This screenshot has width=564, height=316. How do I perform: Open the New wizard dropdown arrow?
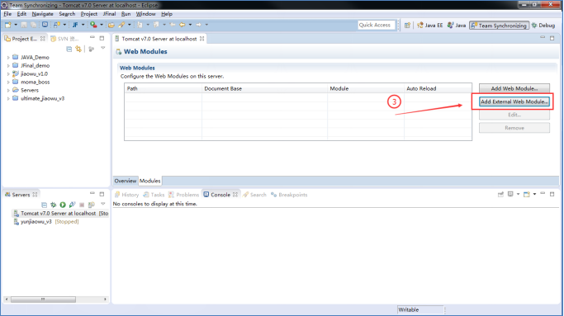click(16, 25)
